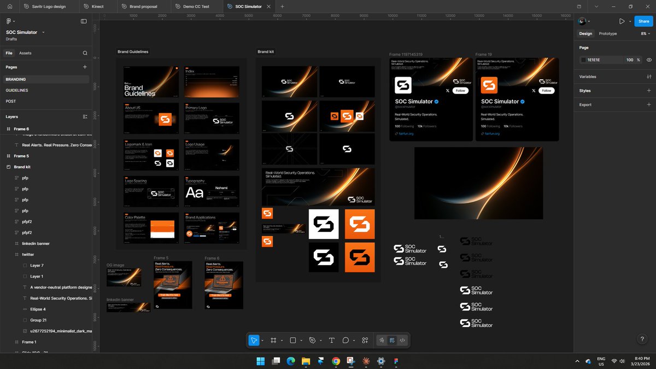Open the tab overview icon in title bar
The width and height of the screenshot is (656, 369).
pyautogui.click(x=579, y=7)
